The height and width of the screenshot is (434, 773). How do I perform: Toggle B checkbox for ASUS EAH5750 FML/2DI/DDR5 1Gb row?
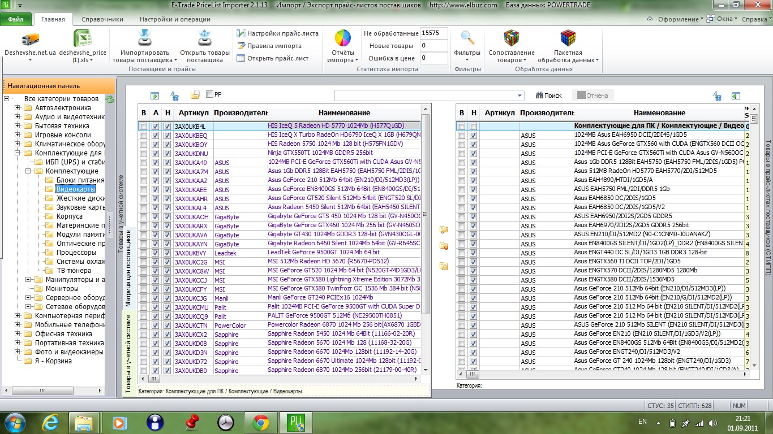click(x=462, y=189)
